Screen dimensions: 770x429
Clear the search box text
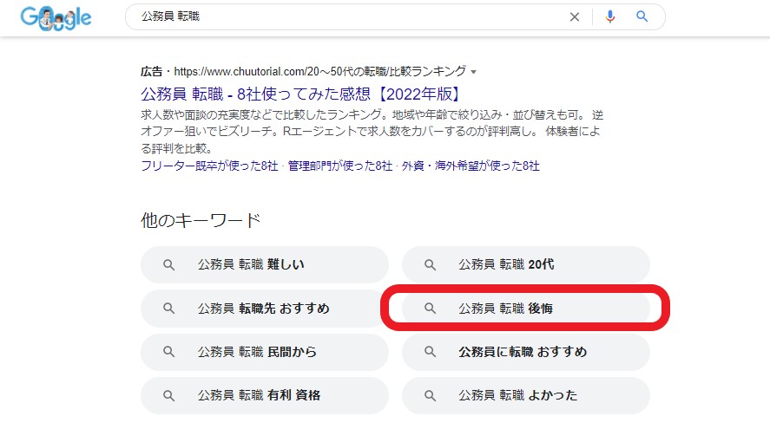[x=574, y=16]
